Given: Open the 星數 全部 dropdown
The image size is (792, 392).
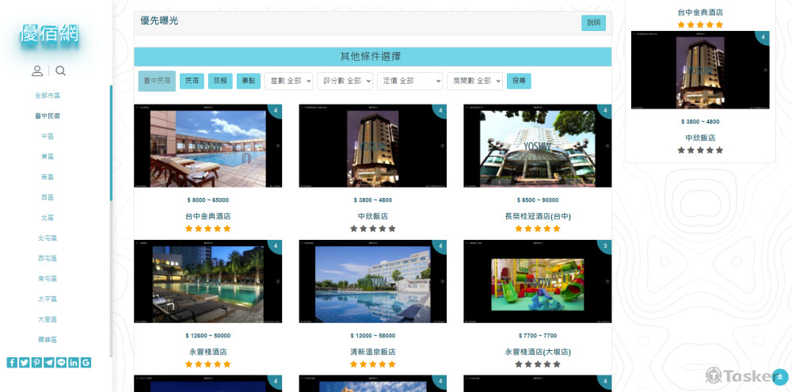Looking at the screenshot, I should point(288,81).
